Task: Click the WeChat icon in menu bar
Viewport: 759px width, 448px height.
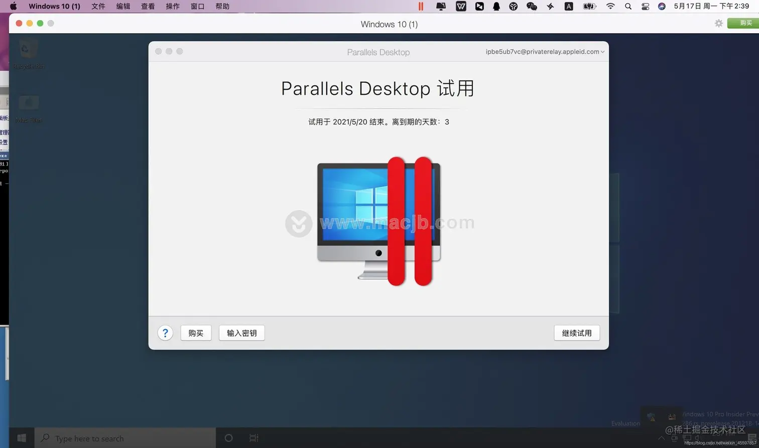Action: point(532,6)
